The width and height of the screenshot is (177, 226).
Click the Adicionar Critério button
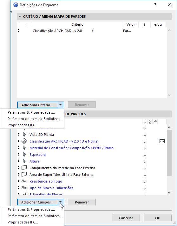point(37,105)
